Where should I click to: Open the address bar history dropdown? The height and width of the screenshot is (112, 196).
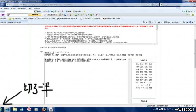point(148,5)
